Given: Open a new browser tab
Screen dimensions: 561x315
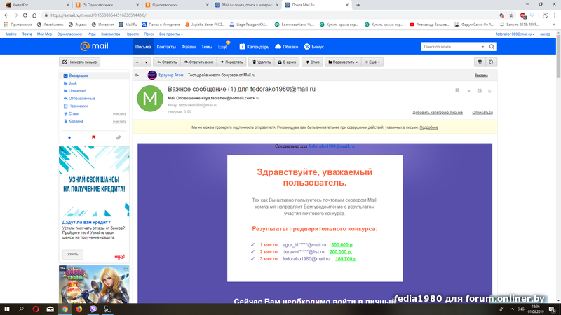Looking at the screenshot, I should [x=358, y=5].
